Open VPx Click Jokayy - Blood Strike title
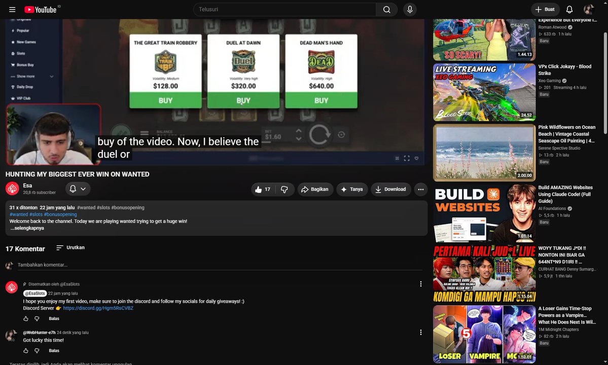 [x=565, y=70]
